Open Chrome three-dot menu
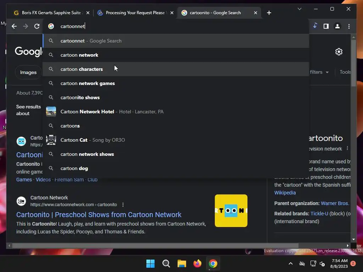363x272 pixels. pos(349,26)
